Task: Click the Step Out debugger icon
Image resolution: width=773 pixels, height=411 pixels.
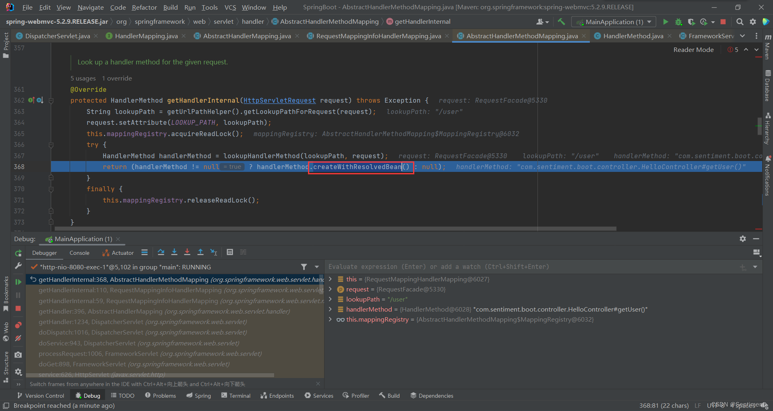Action: 200,252
